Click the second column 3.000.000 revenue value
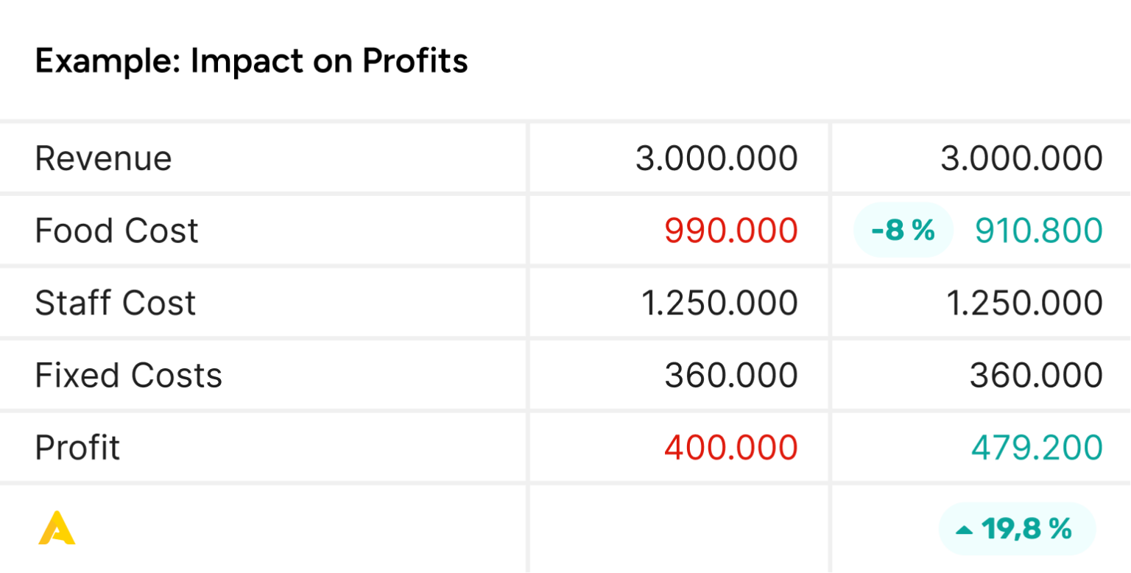Image resolution: width=1131 pixels, height=573 pixels. point(1021,158)
